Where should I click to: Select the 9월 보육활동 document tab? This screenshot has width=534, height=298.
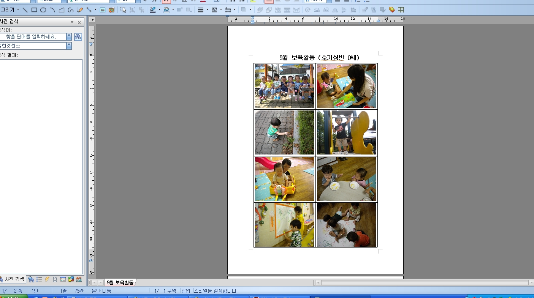120,282
